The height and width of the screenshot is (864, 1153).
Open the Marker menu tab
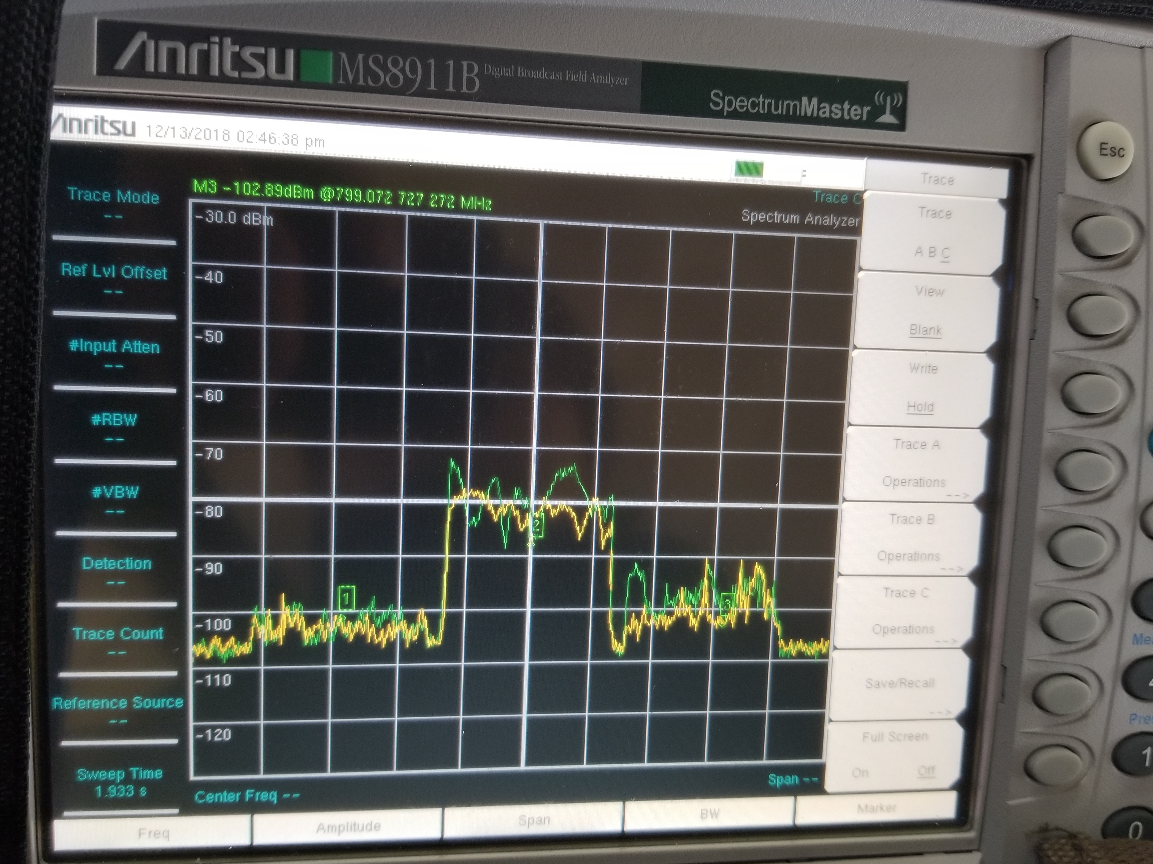[x=876, y=808]
